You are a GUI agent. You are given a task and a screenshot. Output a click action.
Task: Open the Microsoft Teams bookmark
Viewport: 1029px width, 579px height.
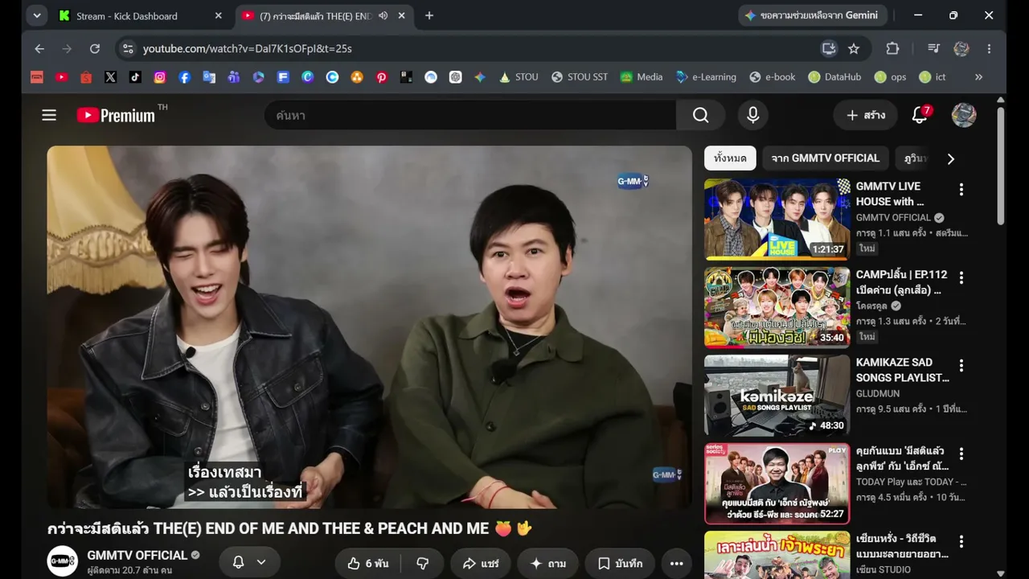(234, 77)
